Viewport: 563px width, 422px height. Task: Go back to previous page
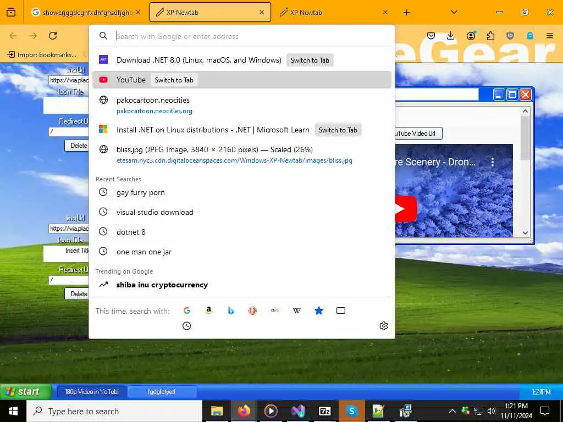(13, 36)
